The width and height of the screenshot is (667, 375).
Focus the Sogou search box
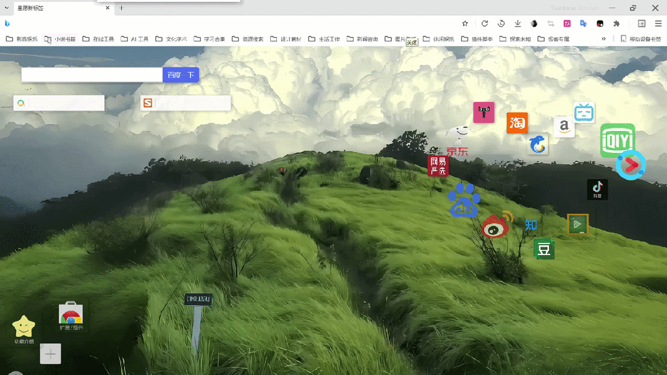point(185,103)
